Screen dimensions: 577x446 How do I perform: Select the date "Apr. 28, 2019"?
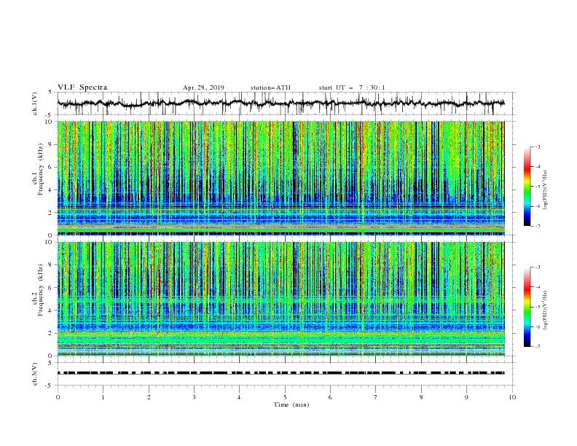(x=203, y=88)
